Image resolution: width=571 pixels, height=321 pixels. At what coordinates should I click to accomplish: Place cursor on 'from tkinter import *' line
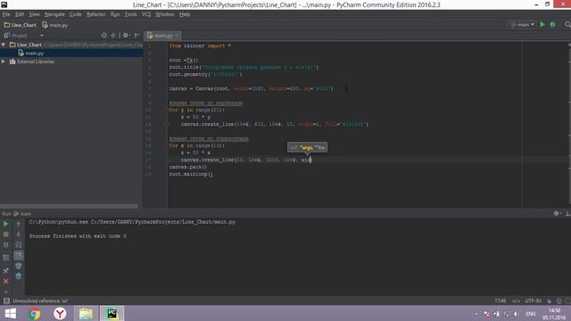[x=200, y=45]
